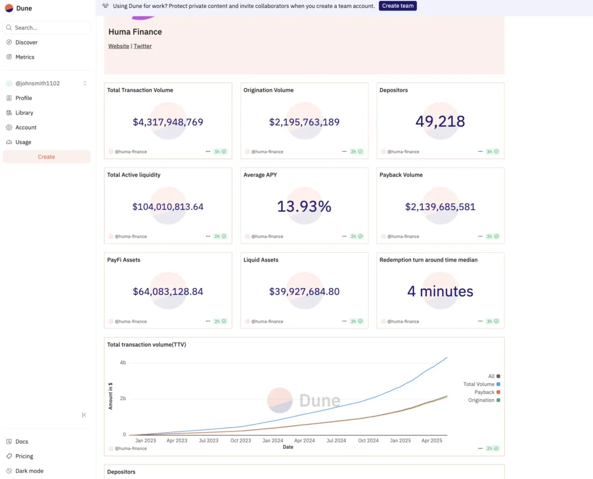Open ellipsis menu on Total Active liquidity card
Viewport: 593px width, 479px height.
[208, 236]
